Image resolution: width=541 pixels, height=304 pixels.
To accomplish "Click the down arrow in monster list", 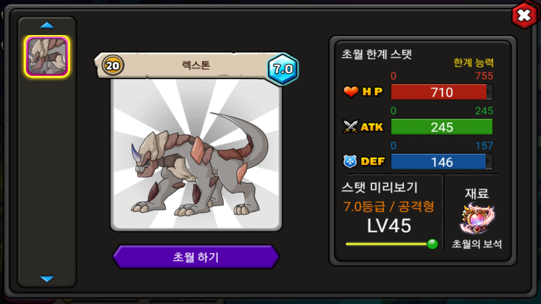I will point(47,279).
